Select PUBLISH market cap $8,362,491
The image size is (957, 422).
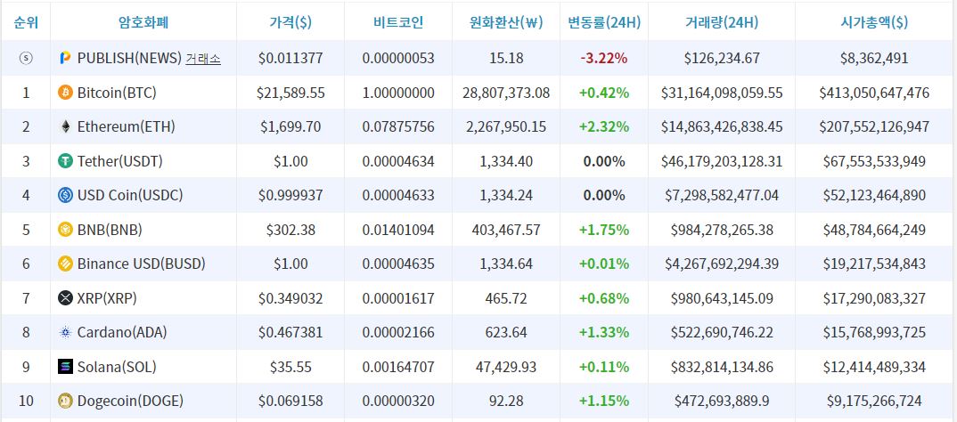[875, 59]
